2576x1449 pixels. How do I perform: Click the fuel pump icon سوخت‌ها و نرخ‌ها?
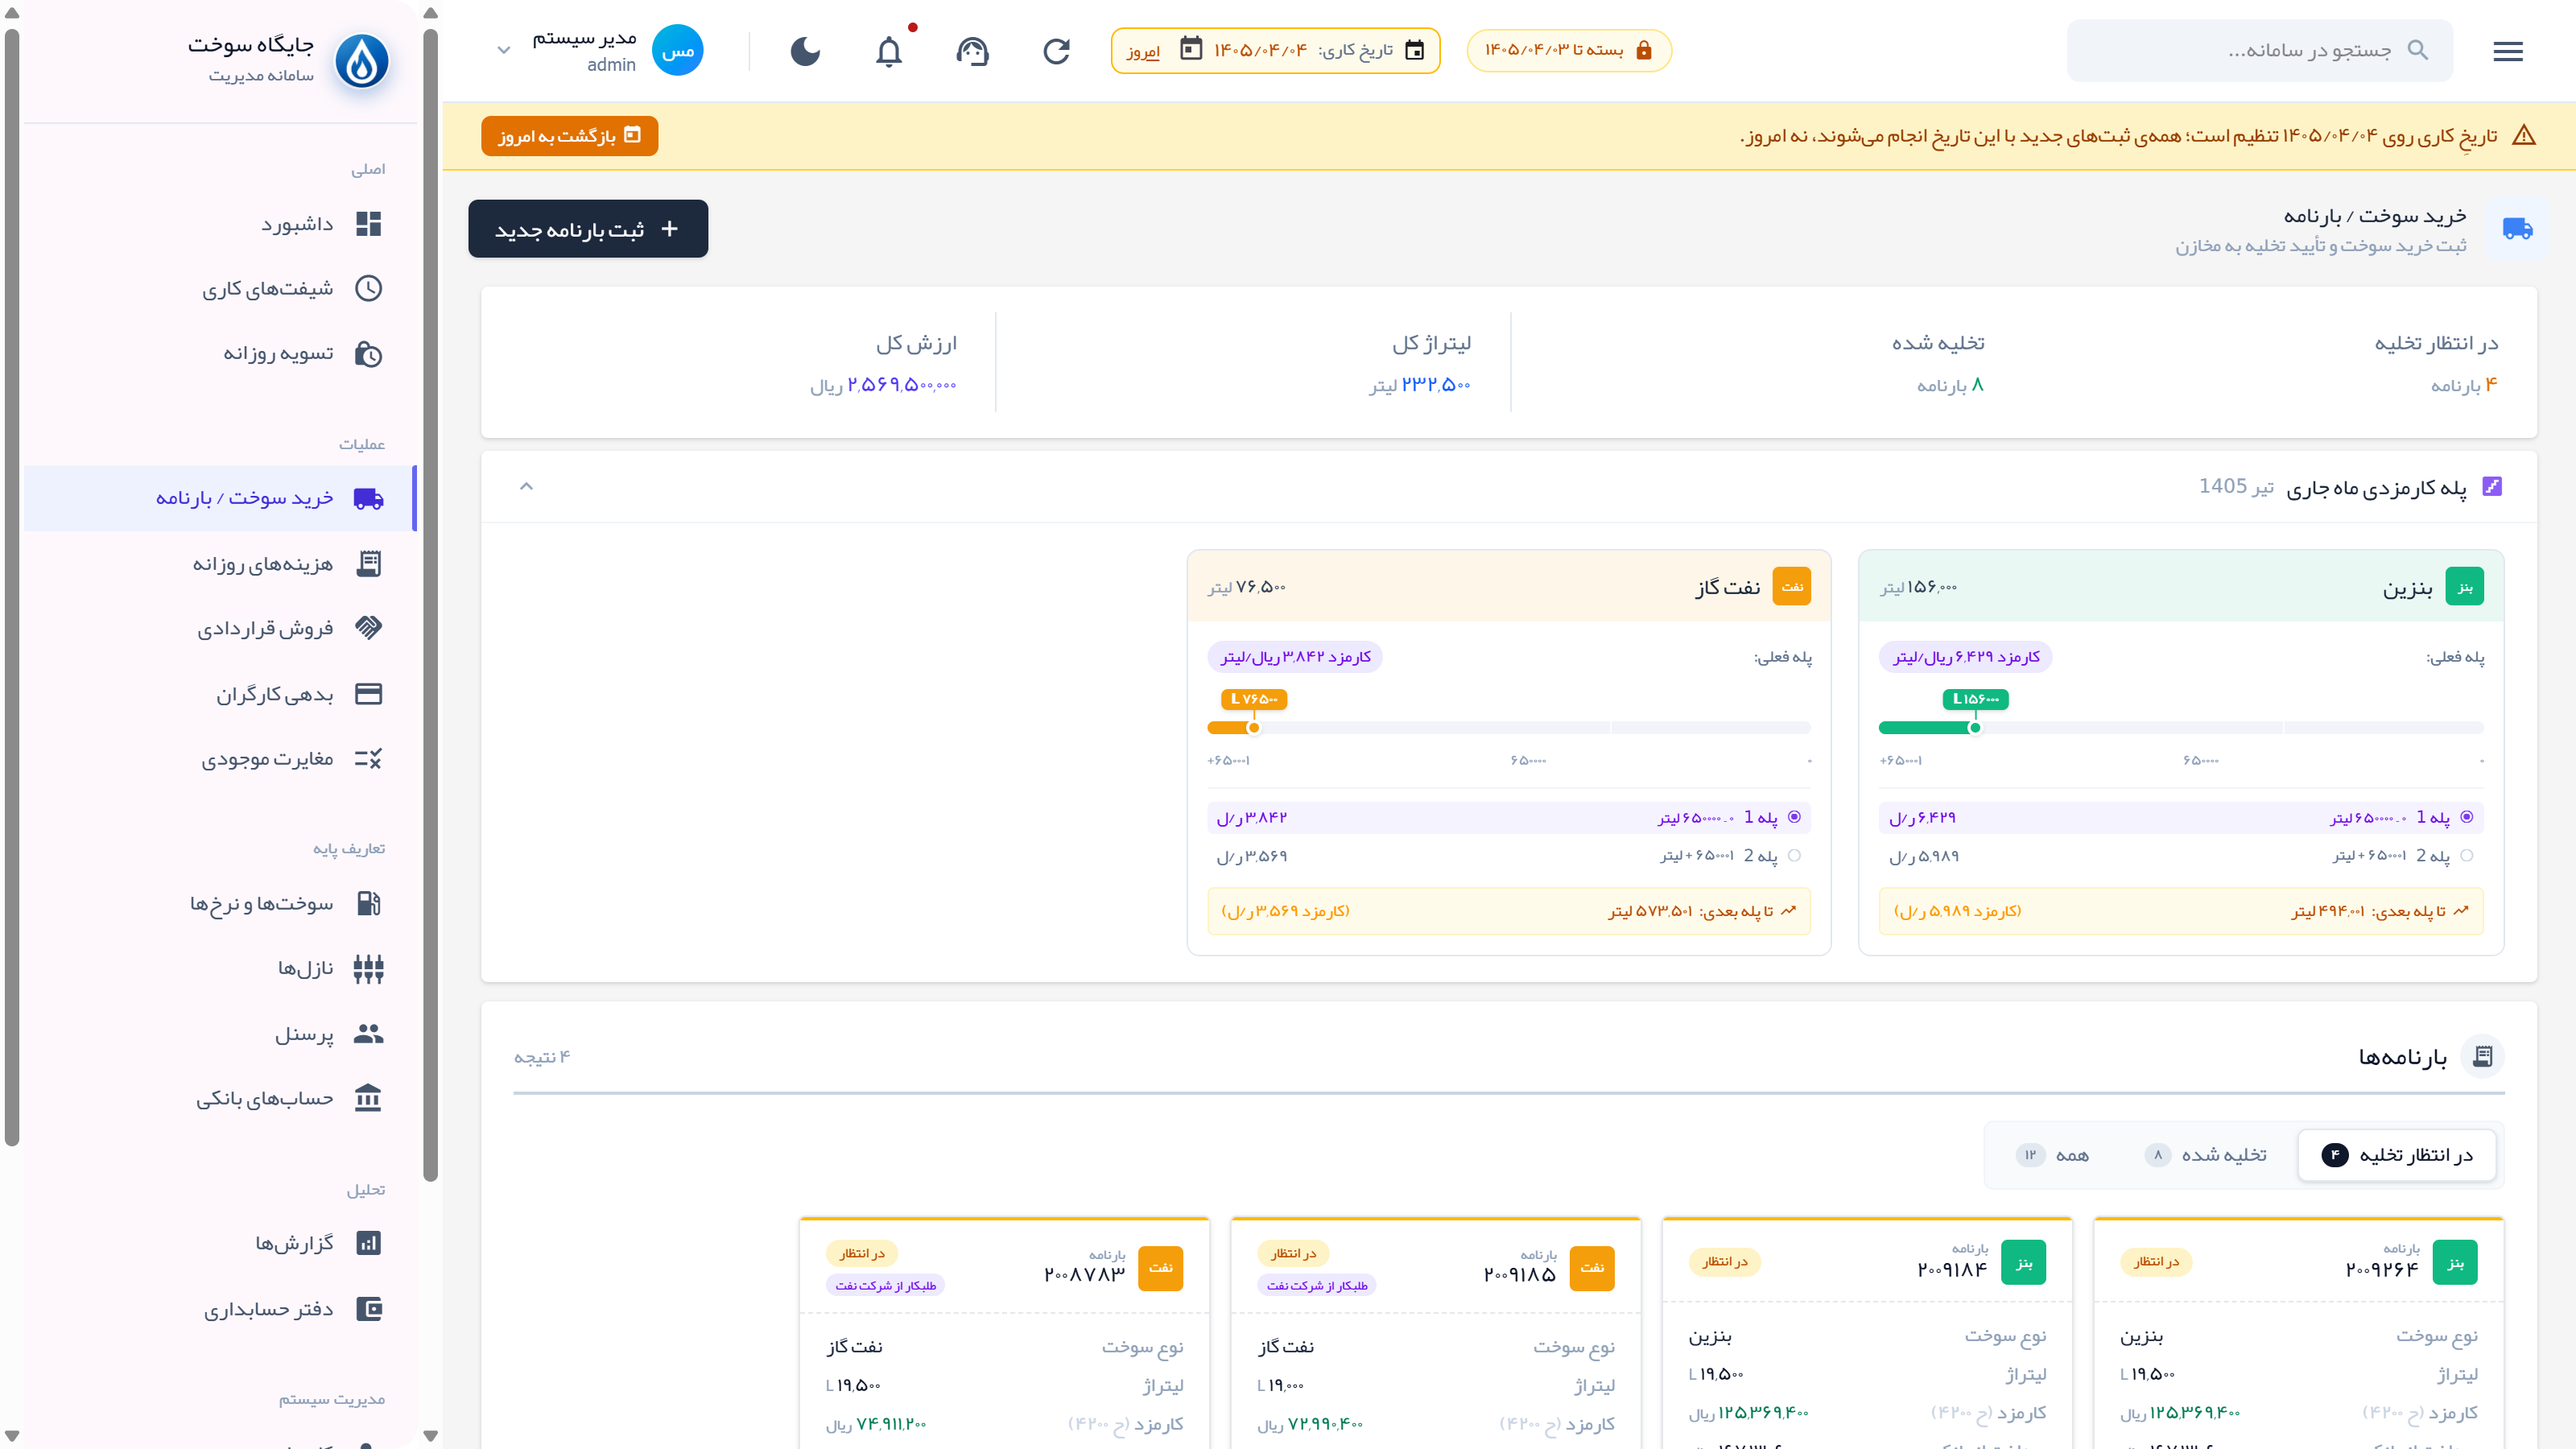[x=368, y=903]
